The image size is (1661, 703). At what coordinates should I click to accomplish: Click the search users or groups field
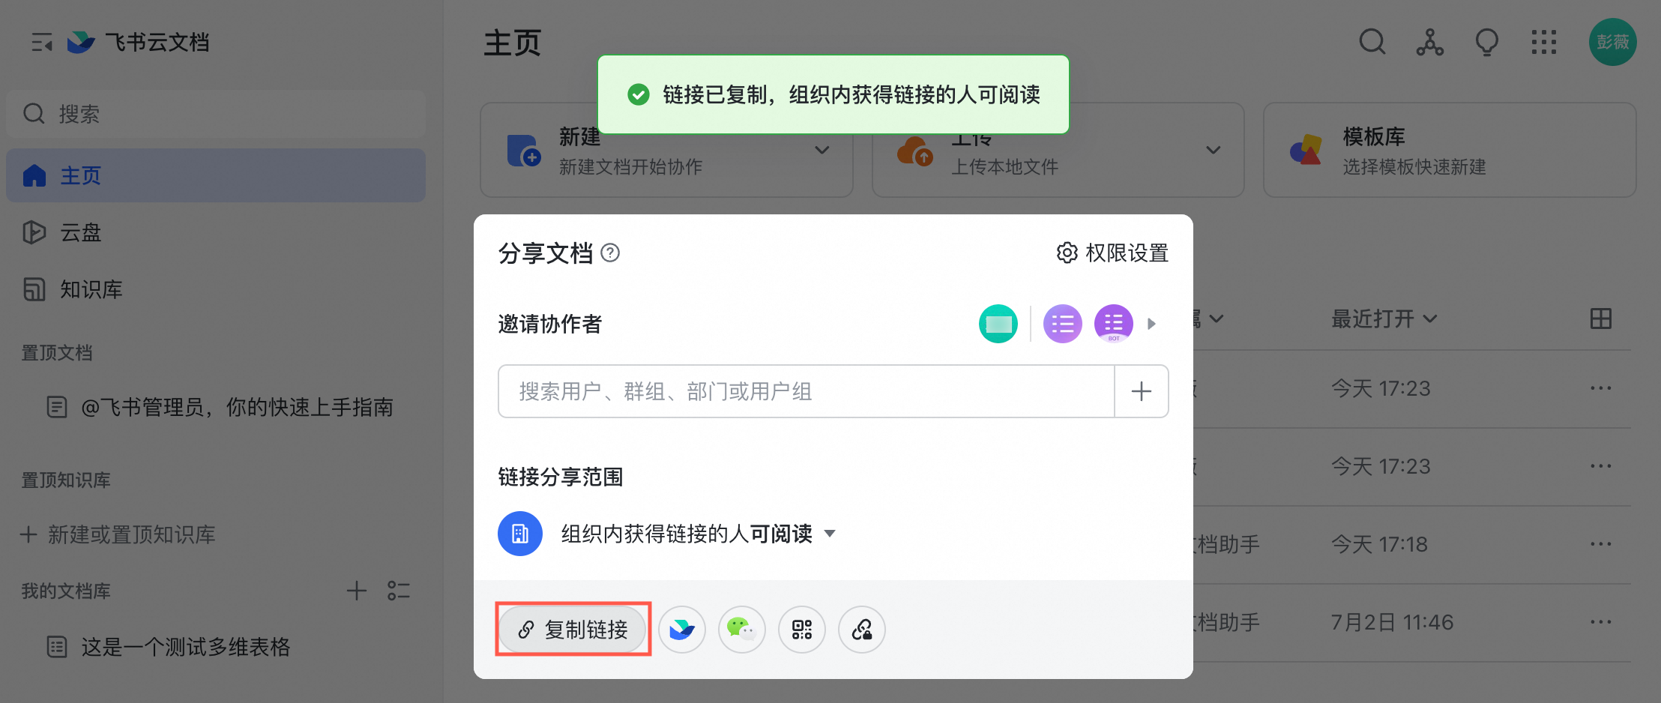(806, 391)
